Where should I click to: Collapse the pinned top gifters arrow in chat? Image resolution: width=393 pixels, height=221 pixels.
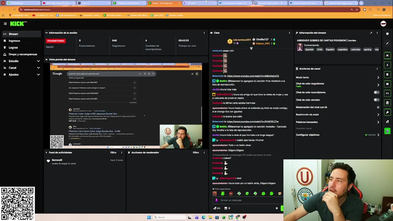[x=251, y=48]
